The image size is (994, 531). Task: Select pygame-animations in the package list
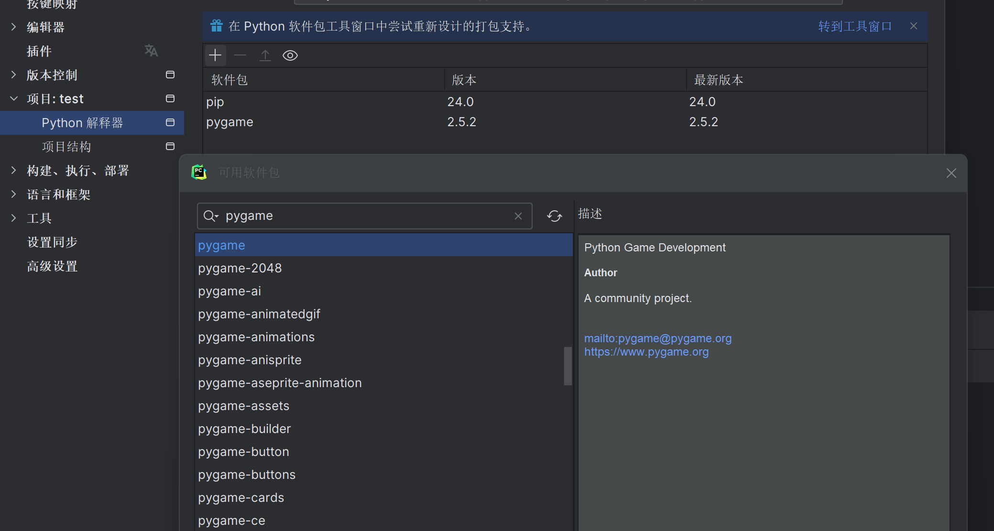pos(380,337)
